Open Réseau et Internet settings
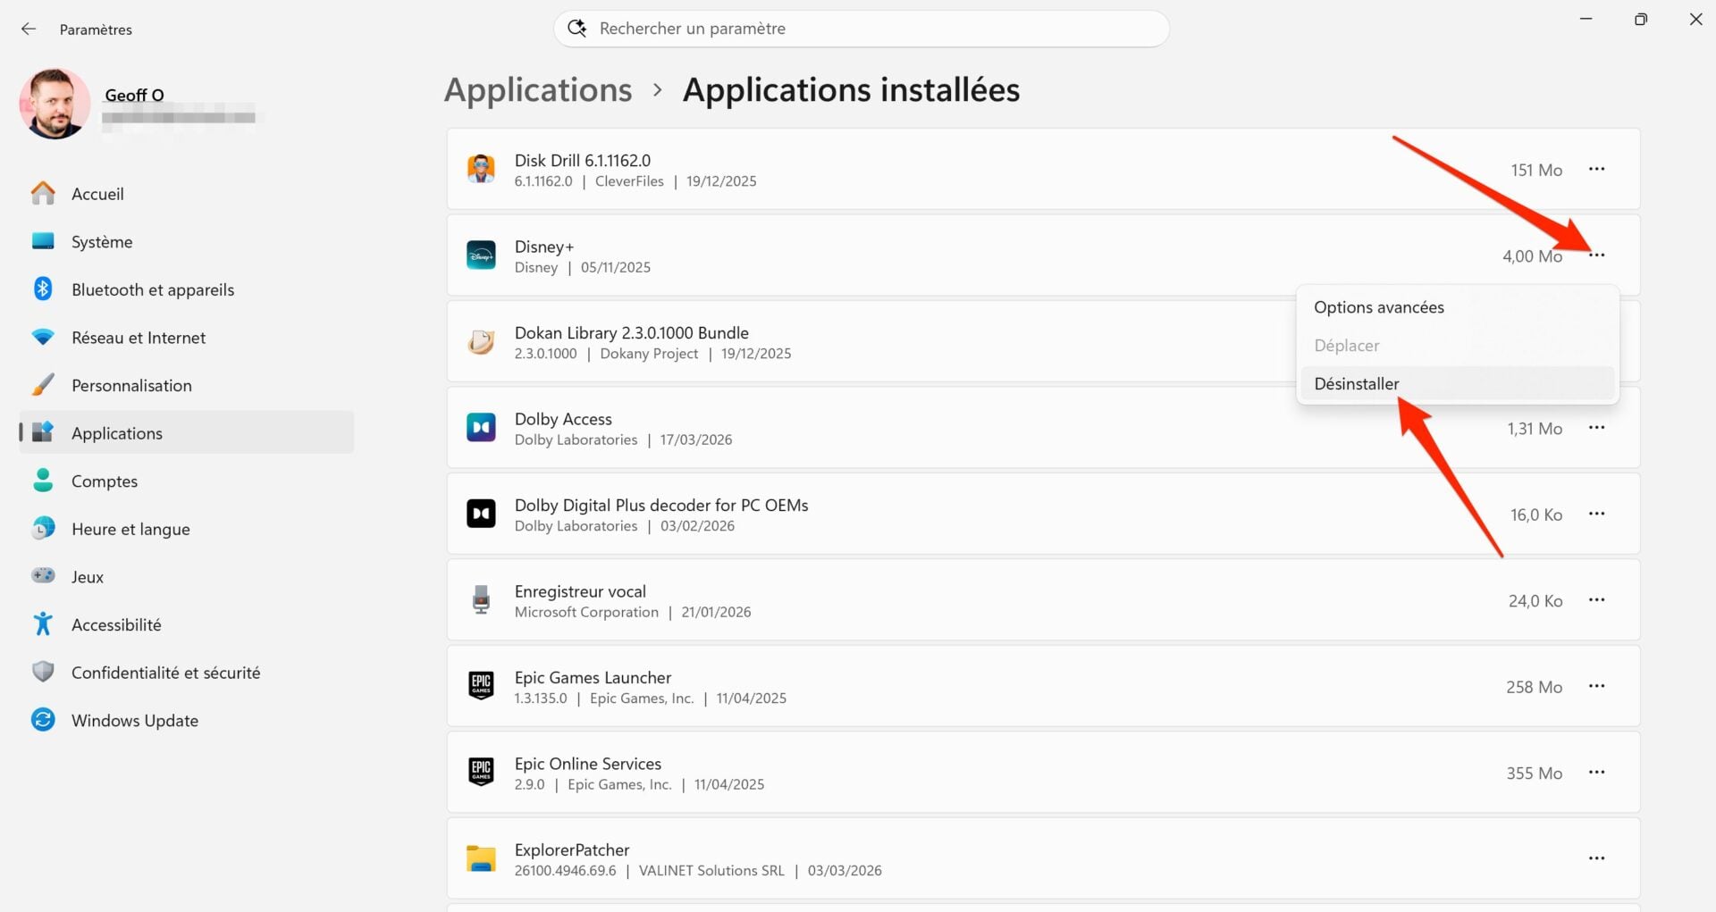The width and height of the screenshot is (1716, 912). tap(139, 337)
